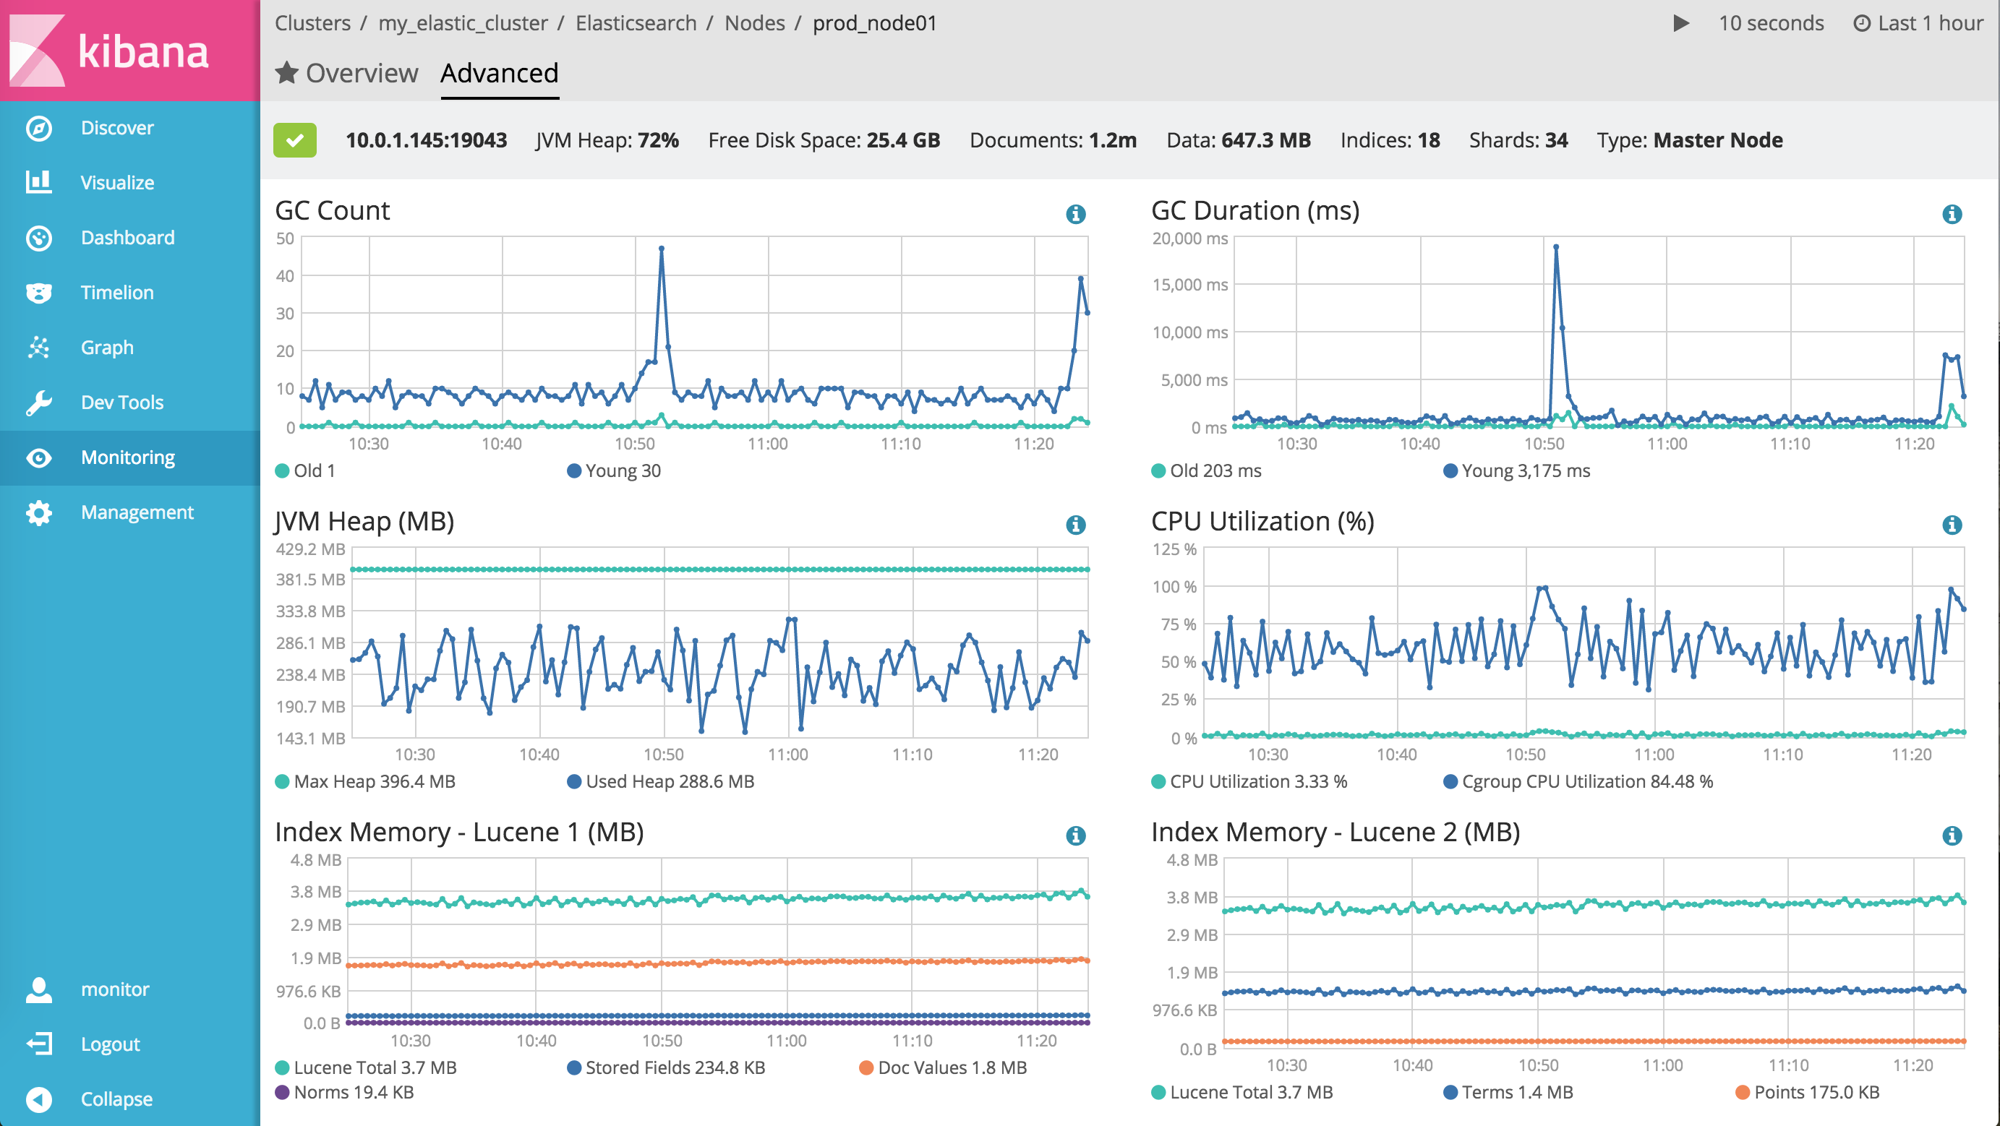This screenshot has height=1126, width=2000.
Task: Open the Graph application
Action: pyautogui.click(x=106, y=347)
